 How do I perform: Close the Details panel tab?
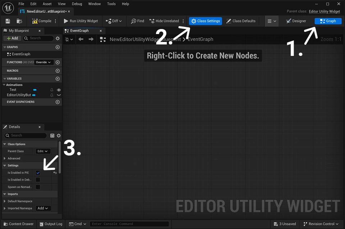coord(40,127)
